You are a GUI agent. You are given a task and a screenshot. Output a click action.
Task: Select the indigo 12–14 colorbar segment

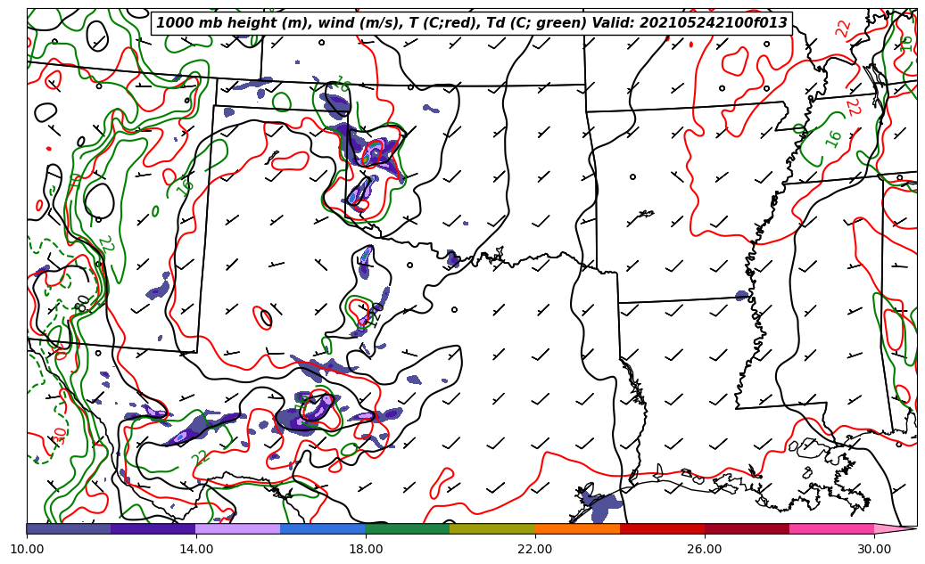153,528
